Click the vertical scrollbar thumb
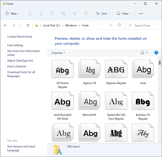 (x=160, y=63)
